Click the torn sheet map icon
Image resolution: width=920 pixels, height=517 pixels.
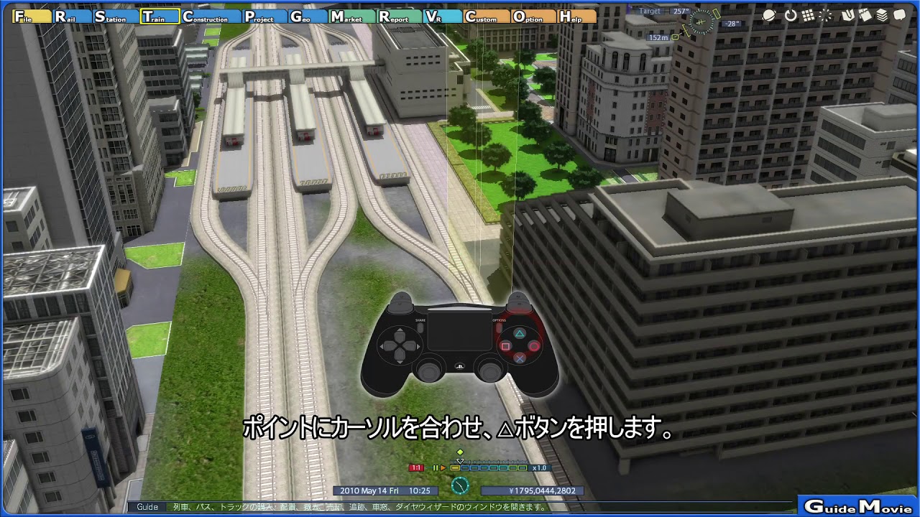click(865, 15)
